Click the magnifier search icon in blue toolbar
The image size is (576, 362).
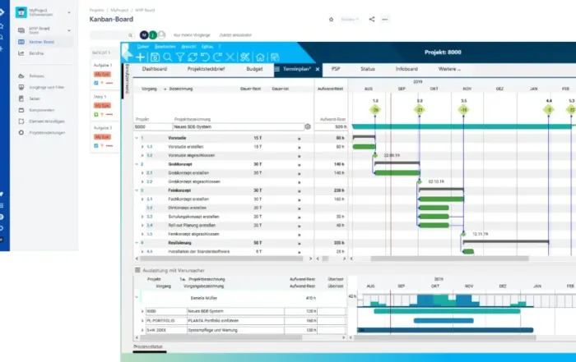(x=168, y=57)
